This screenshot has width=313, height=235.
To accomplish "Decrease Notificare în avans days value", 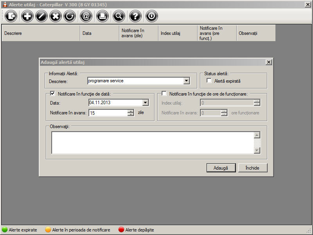I will (131, 114).
